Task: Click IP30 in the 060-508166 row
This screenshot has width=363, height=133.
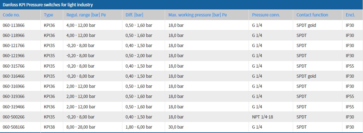Action: pos(350,127)
